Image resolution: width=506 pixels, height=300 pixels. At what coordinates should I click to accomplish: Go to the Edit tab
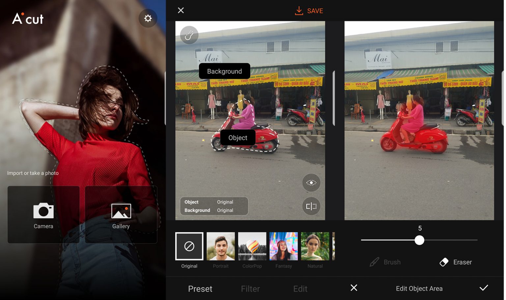pos(300,289)
